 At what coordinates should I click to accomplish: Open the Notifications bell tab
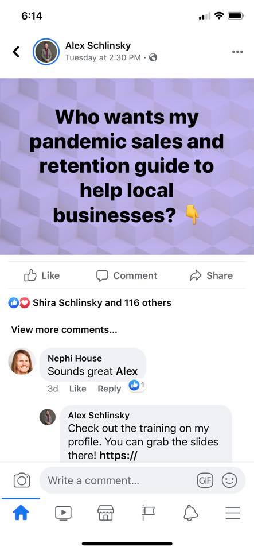coord(191,513)
